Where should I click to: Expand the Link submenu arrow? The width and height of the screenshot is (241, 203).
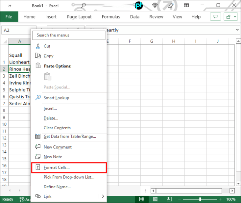[x=103, y=196]
